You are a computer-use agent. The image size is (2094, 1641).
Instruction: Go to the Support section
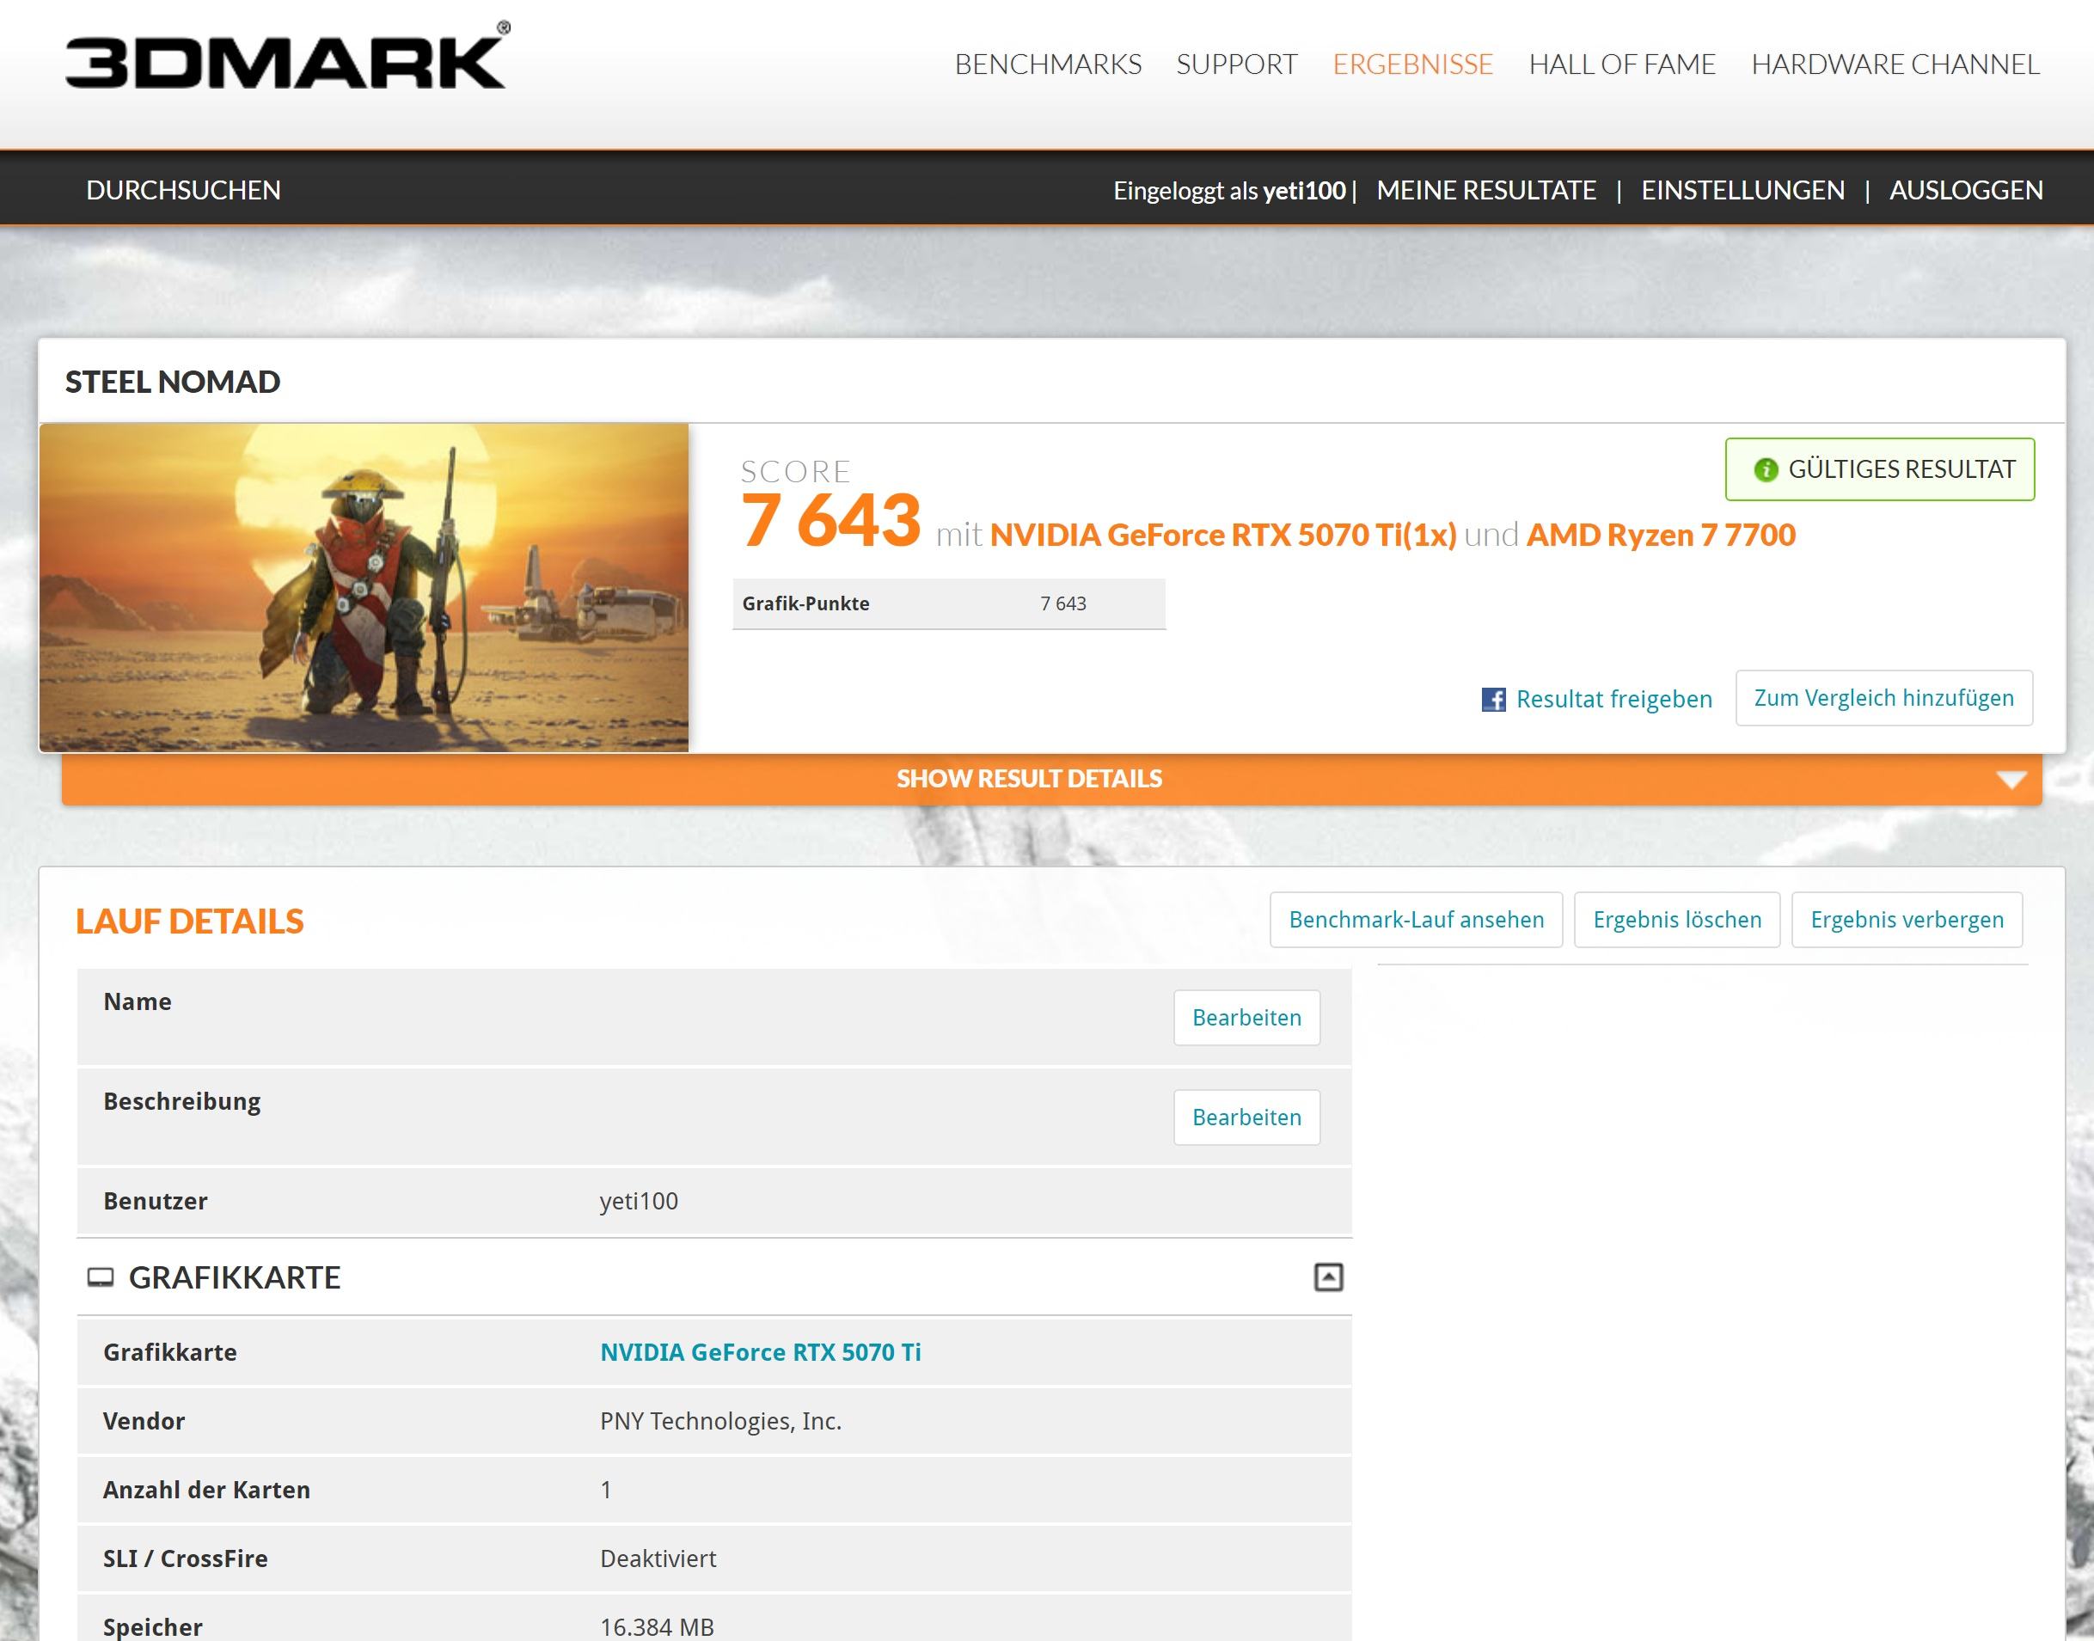click(x=1236, y=64)
